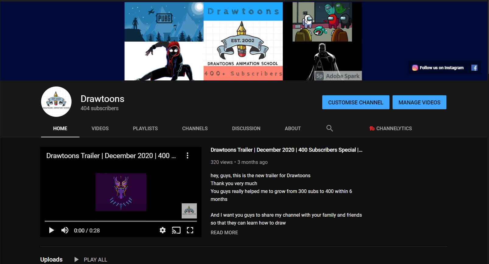The width and height of the screenshot is (489, 264).
Task: Open video player settings gear
Action: pyautogui.click(x=163, y=230)
